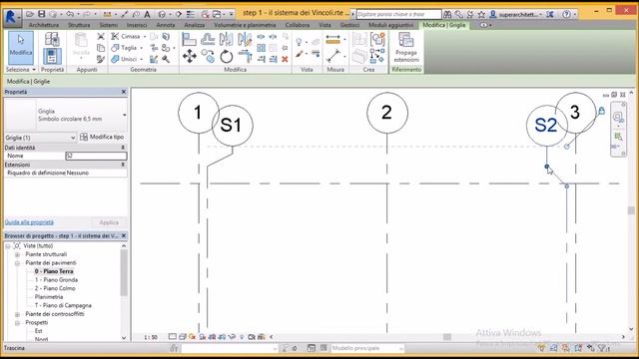The image size is (639, 359).
Task: Select the Array tool in Modifica panel
Action: [262, 48]
